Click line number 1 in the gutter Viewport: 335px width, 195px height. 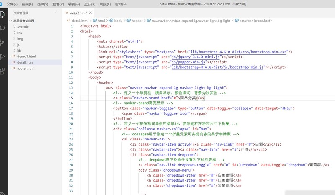72,26
